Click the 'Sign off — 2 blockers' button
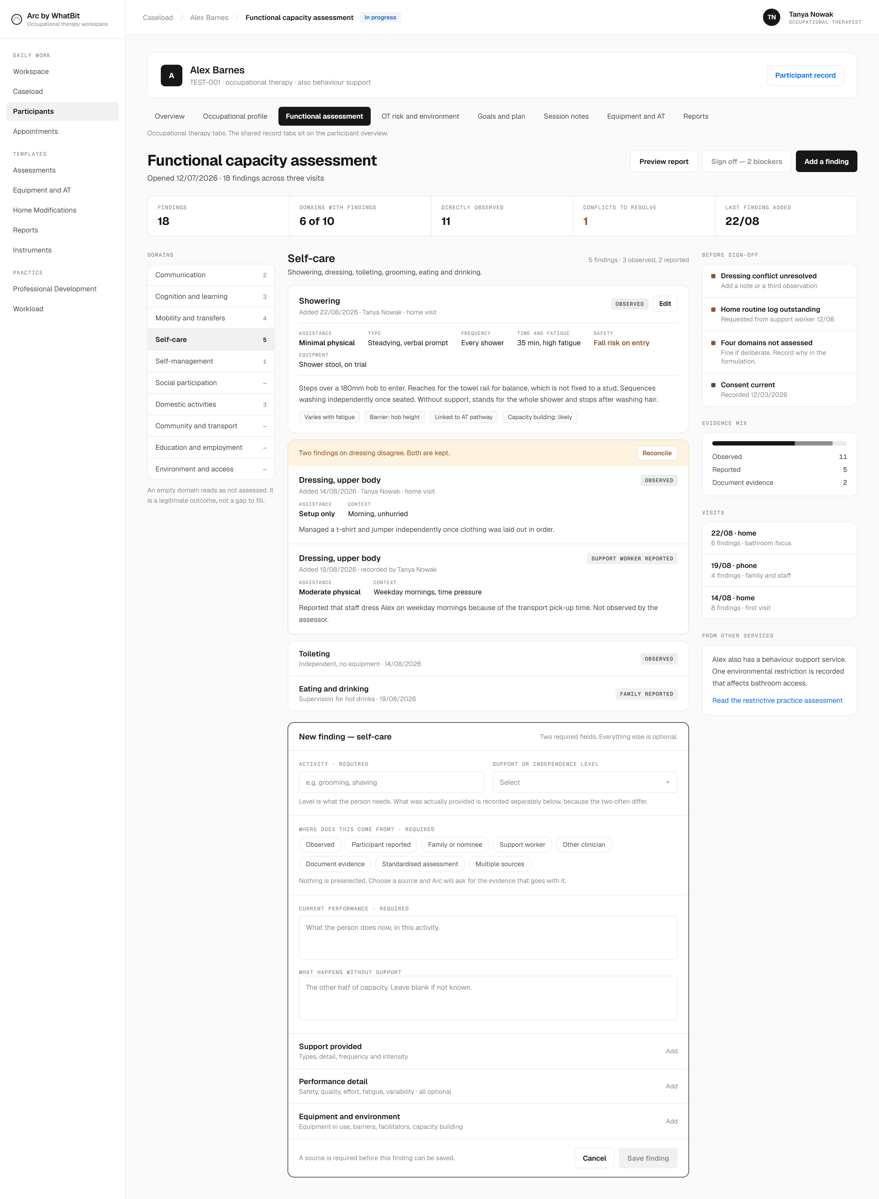Viewport: 879px width, 1199px height. tap(746, 162)
